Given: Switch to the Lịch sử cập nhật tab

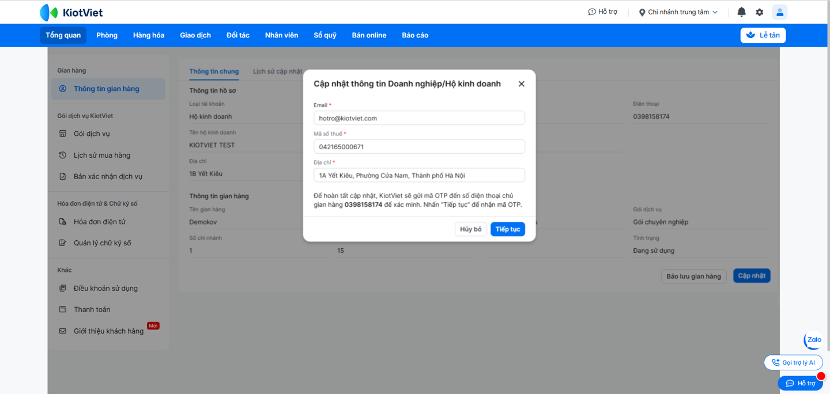Looking at the screenshot, I should click(278, 71).
